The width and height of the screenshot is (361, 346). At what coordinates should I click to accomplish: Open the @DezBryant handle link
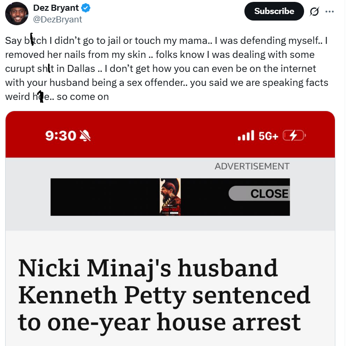pyautogui.click(x=57, y=20)
